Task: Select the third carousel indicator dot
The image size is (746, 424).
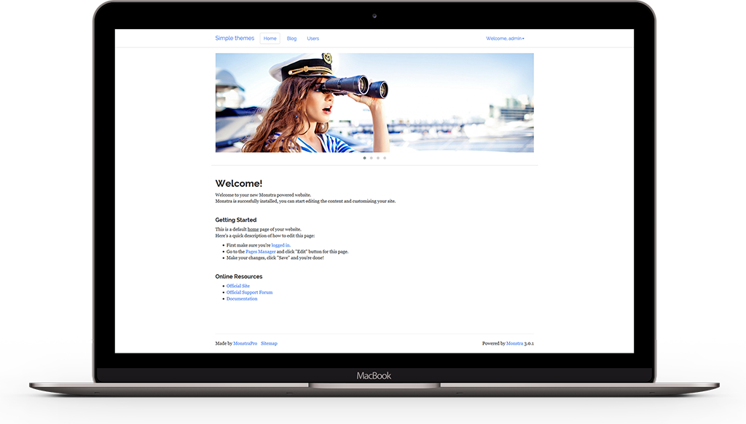Action: (x=379, y=158)
